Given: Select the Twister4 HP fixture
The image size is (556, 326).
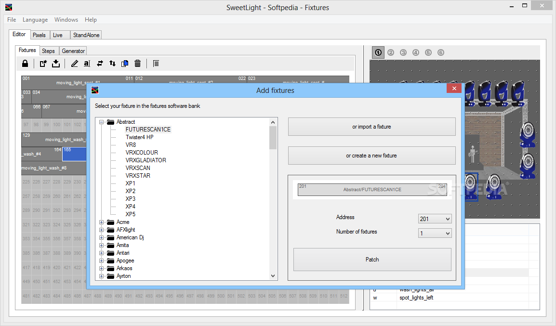Looking at the screenshot, I should pos(139,137).
